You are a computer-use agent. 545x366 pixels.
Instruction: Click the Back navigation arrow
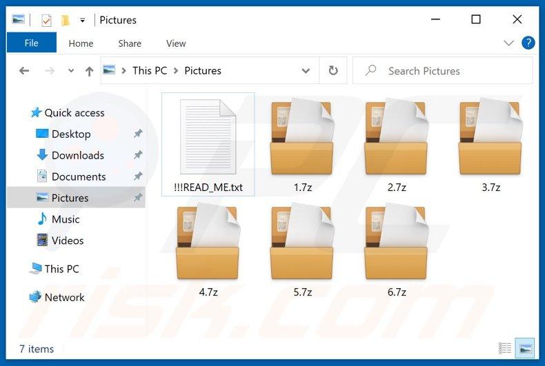click(x=24, y=71)
